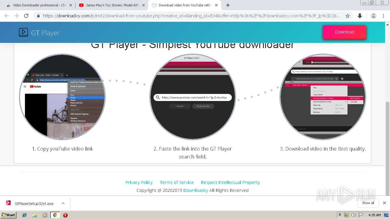Expand options for GtPlayerSetup32yt.exe download

63,203
